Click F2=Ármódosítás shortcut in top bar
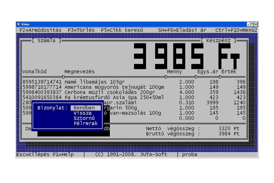This screenshot has width=274, height=183. 40,30
